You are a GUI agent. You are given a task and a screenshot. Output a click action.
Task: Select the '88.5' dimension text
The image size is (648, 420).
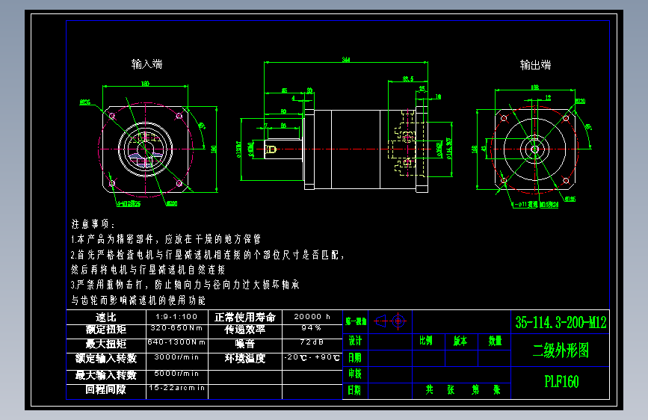[408, 78]
